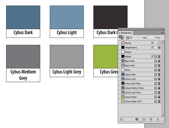Image resolution: width=169 pixels, height=128 pixels.
Task: Select the [None] swatch
Action: (x=140, y=43)
